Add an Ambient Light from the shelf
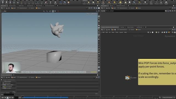The width and height of the screenshot is (176, 99). [x=145, y=3]
